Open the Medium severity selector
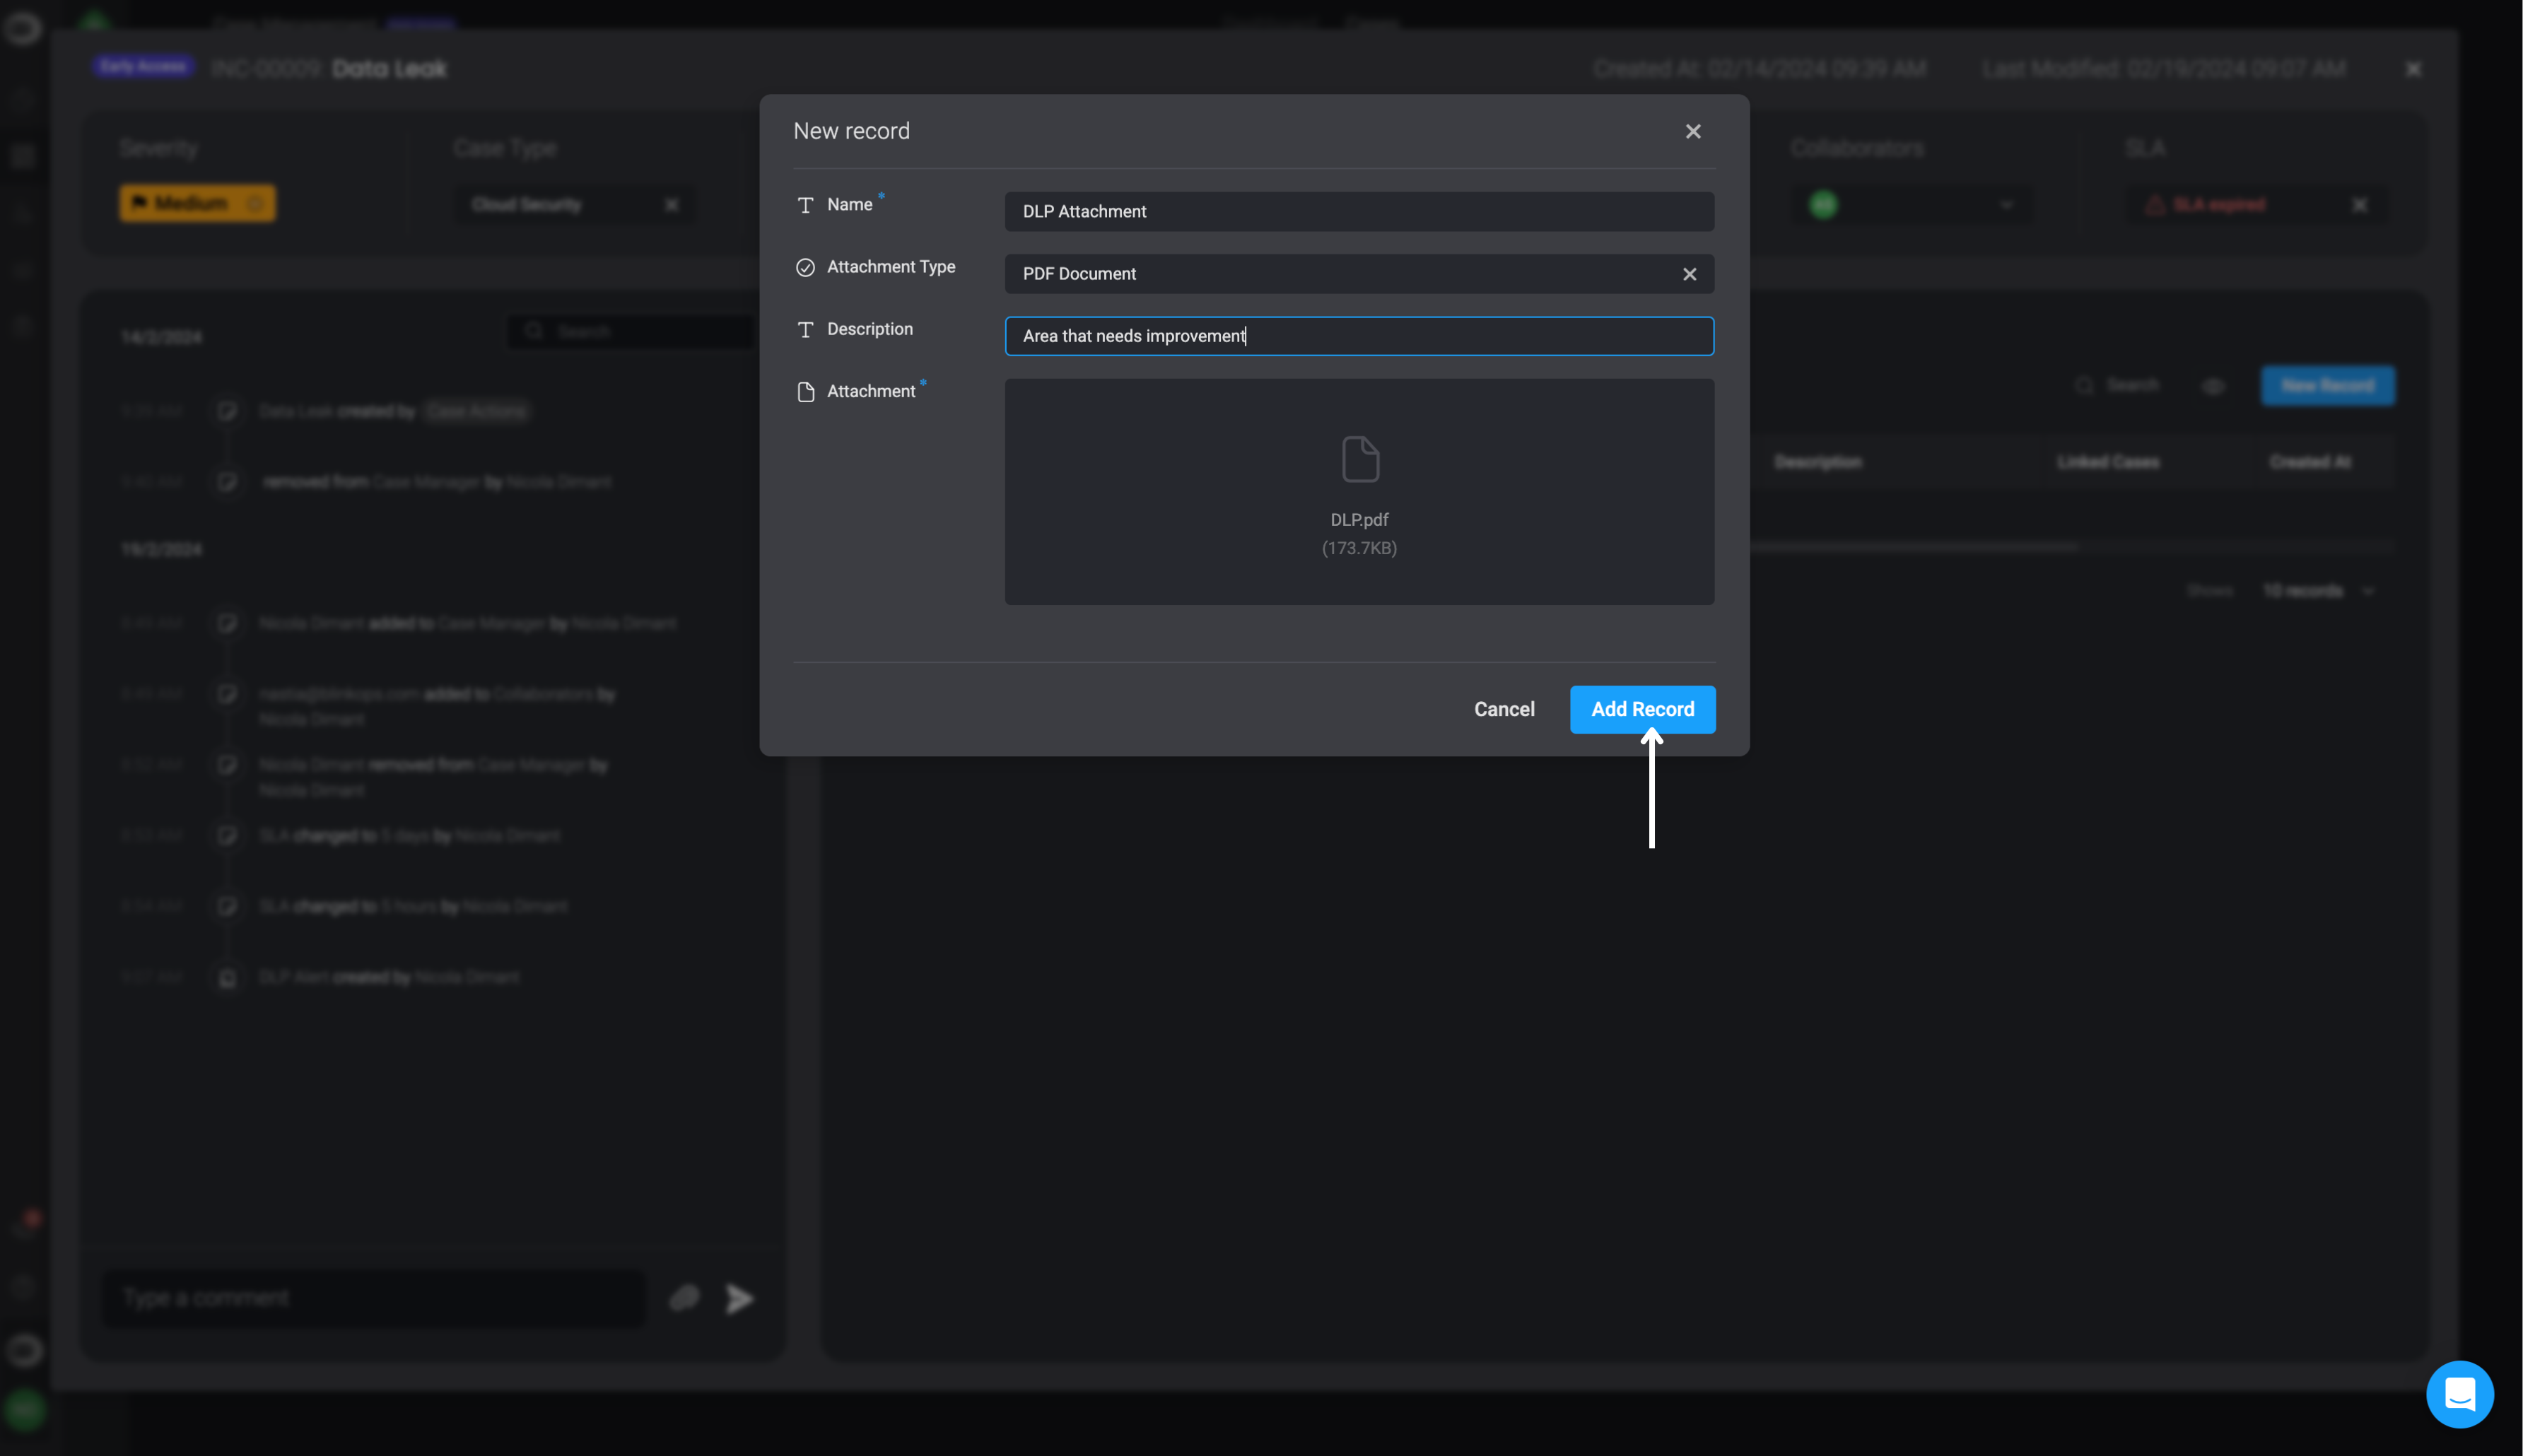 [x=197, y=203]
